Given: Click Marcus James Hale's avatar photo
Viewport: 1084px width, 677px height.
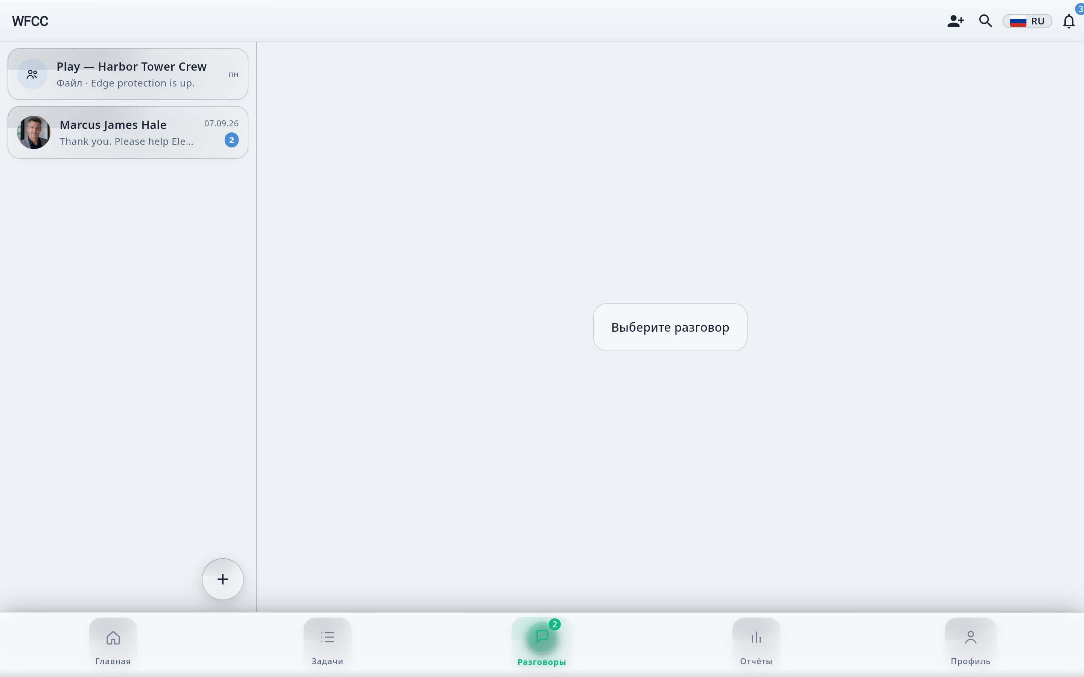Looking at the screenshot, I should tap(33, 132).
